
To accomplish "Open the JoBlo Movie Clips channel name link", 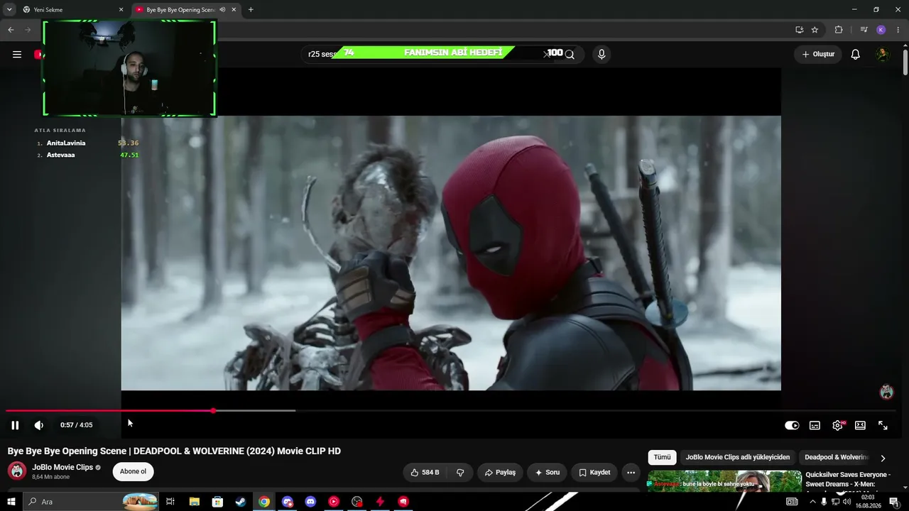I will click(x=62, y=467).
